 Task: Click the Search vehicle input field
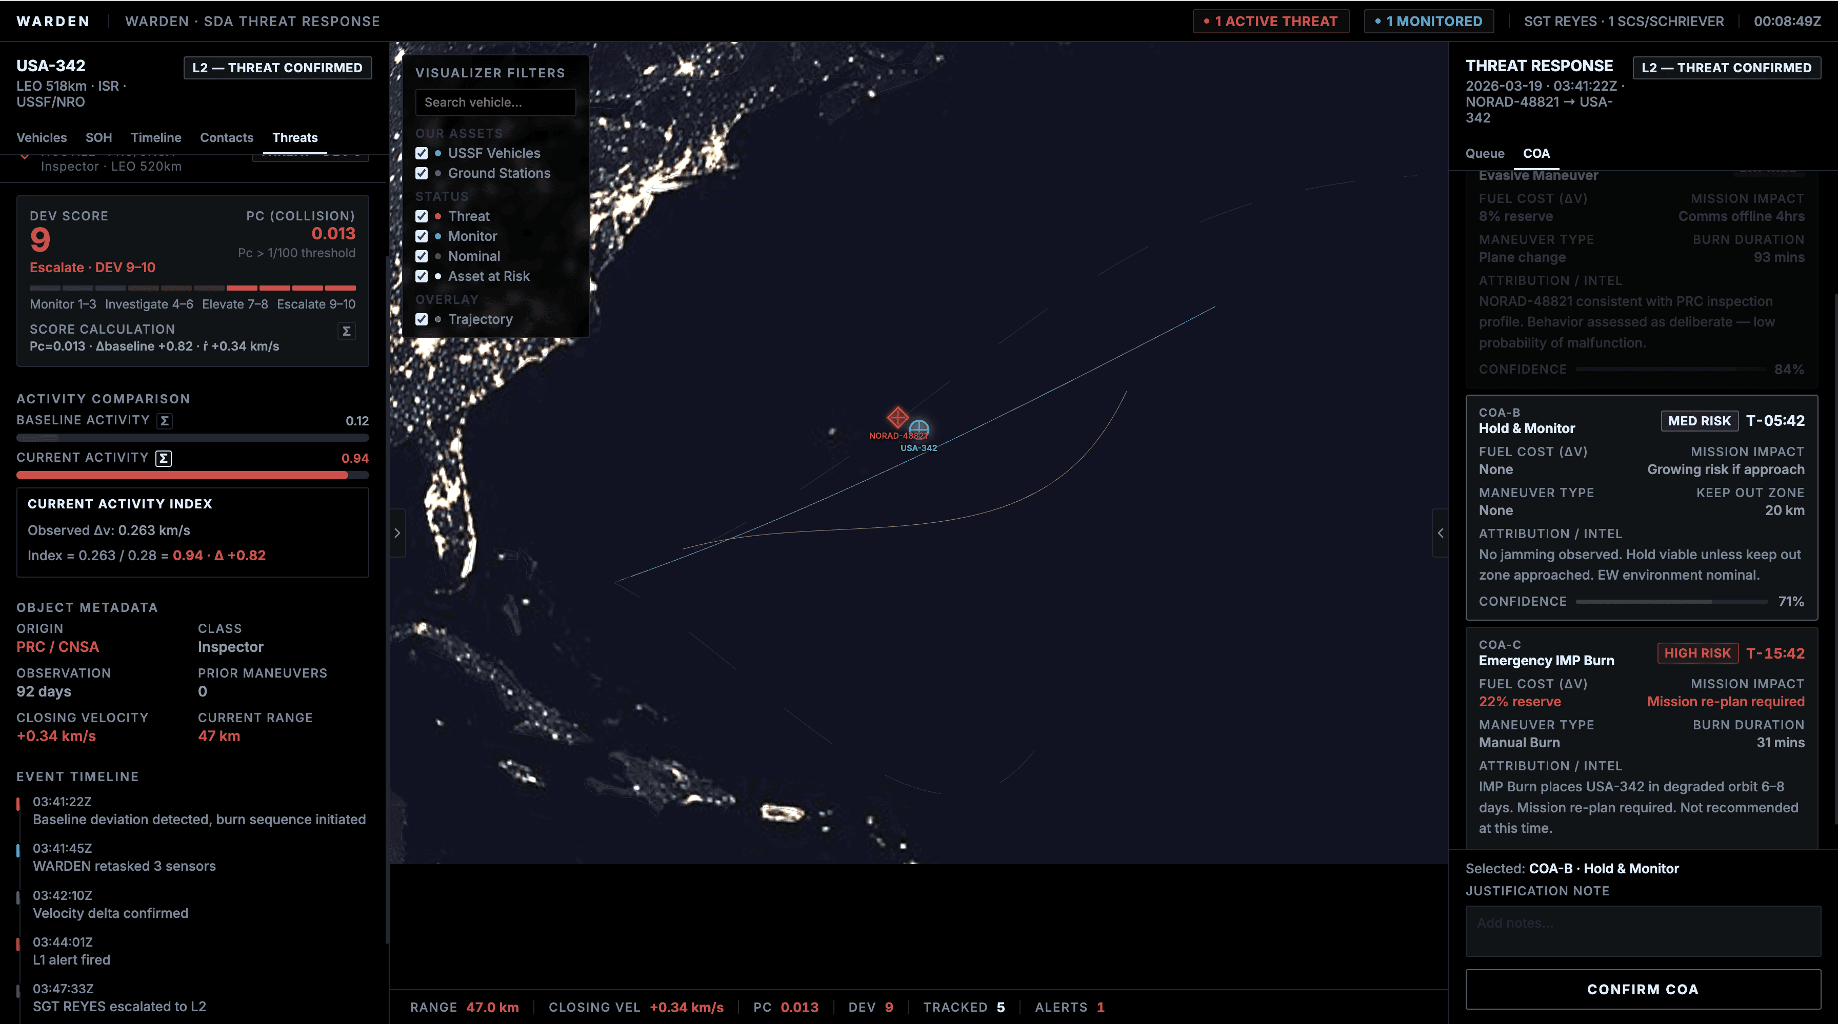[495, 102]
